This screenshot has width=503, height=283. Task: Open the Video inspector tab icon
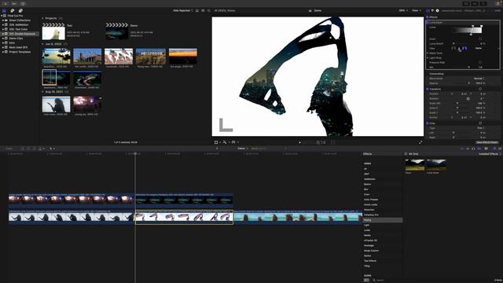[x=428, y=10]
